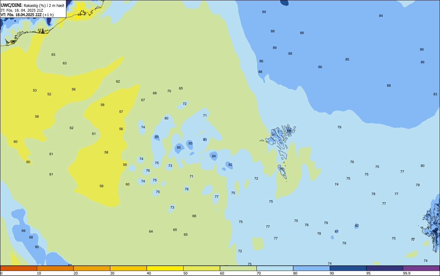The width and height of the screenshot is (440, 276).
Task: Click the '50' legend scale label
Action: coord(186,273)
